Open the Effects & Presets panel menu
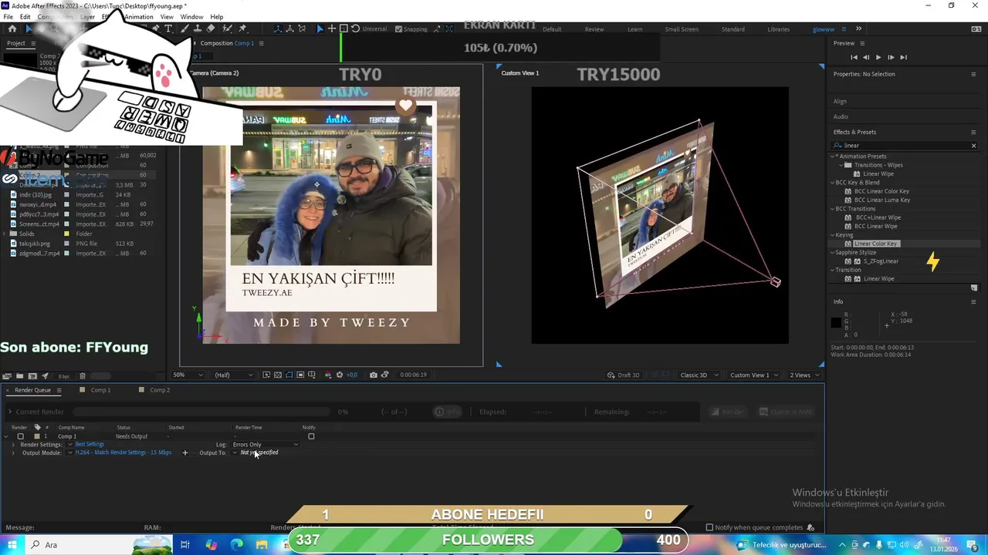988x555 pixels. tap(973, 132)
